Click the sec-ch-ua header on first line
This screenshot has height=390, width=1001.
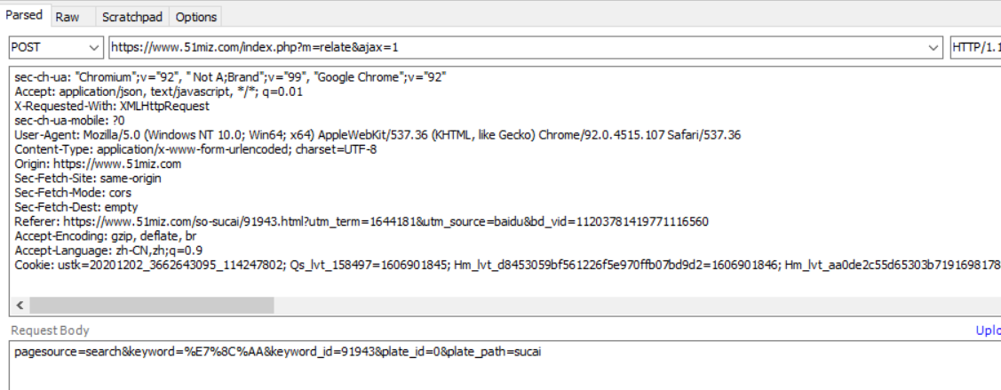tap(231, 77)
